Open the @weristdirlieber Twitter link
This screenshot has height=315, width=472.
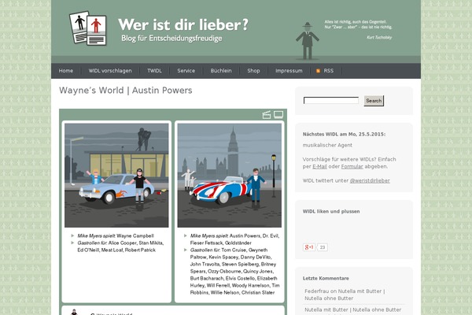click(370, 180)
